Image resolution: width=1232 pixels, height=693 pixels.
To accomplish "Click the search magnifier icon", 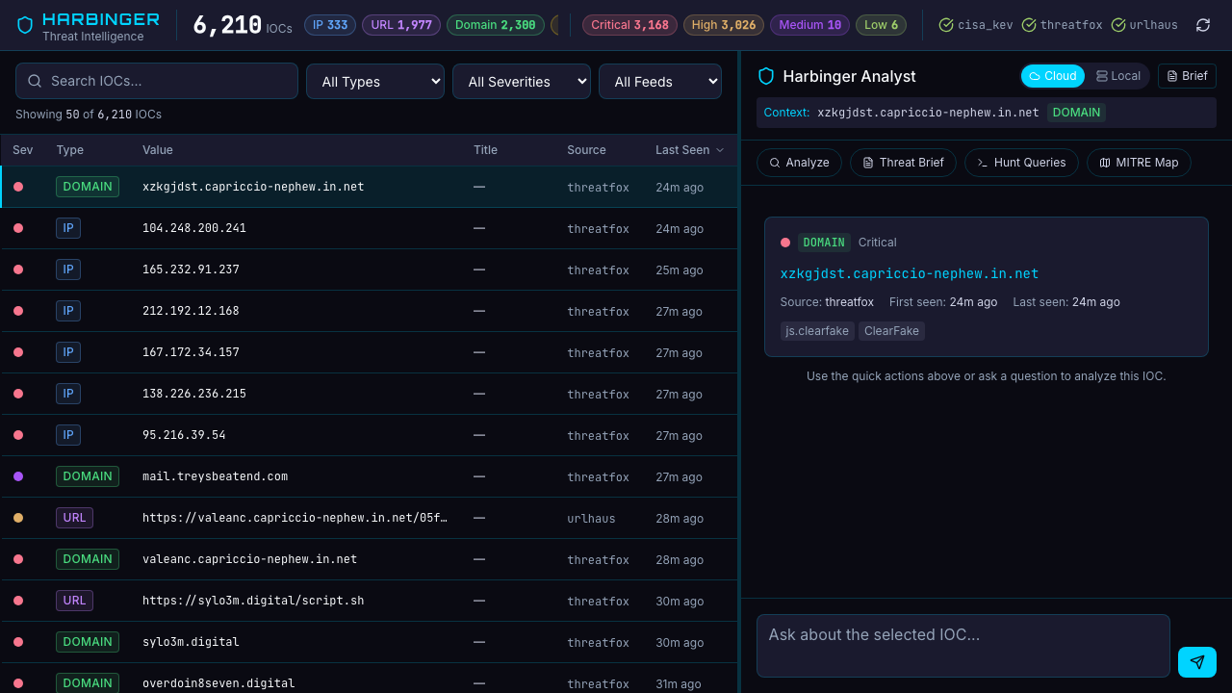I will (x=35, y=81).
